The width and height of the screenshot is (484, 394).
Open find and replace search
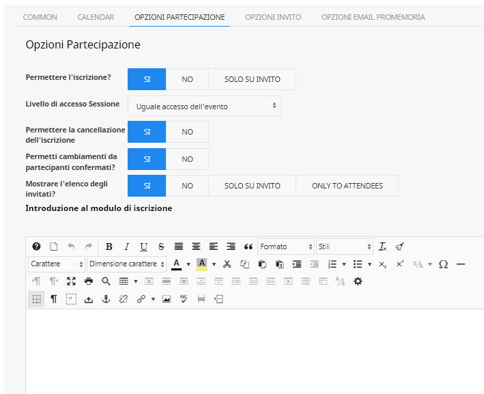click(106, 281)
